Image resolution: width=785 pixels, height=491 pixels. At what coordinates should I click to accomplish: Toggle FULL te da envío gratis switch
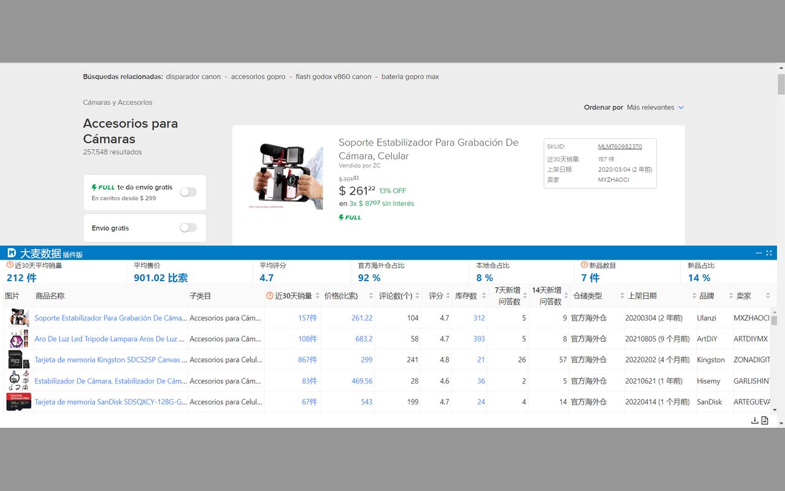188,192
